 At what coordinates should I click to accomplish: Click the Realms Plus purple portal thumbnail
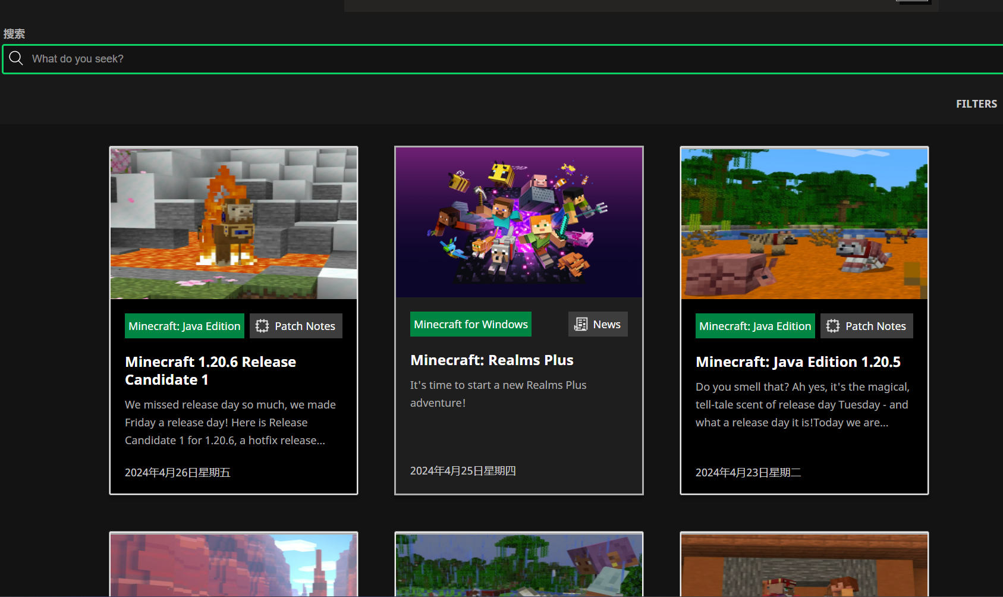click(x=519, y=222)
